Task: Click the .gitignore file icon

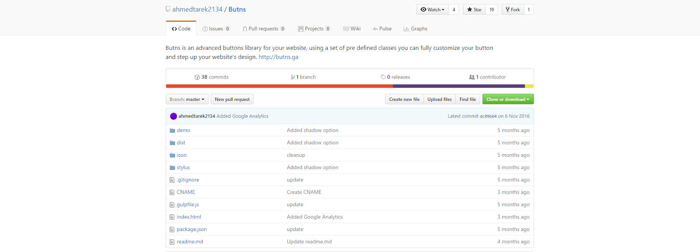Action: (x=172, y=180)
